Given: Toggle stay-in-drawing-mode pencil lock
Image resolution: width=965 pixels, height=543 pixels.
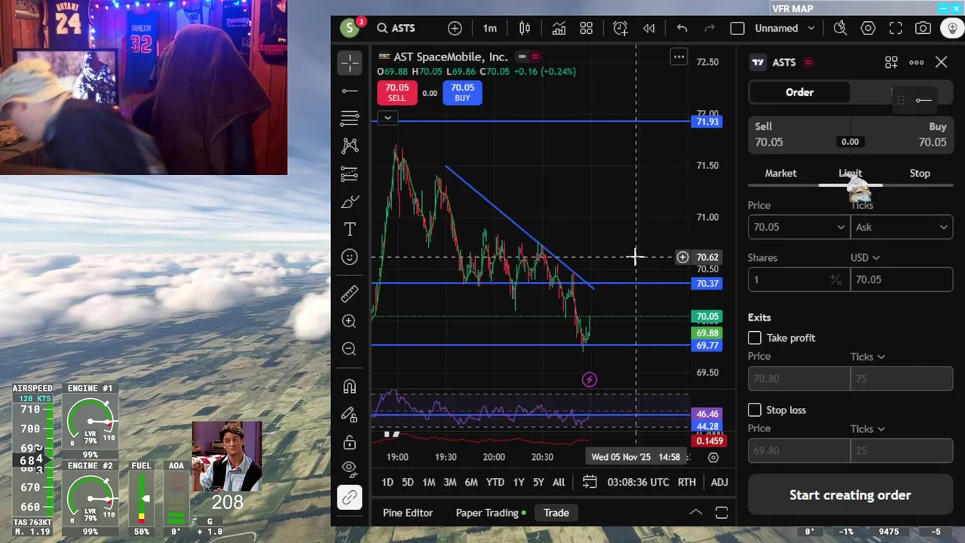Looking at the screenshot, I should point(349,414).
